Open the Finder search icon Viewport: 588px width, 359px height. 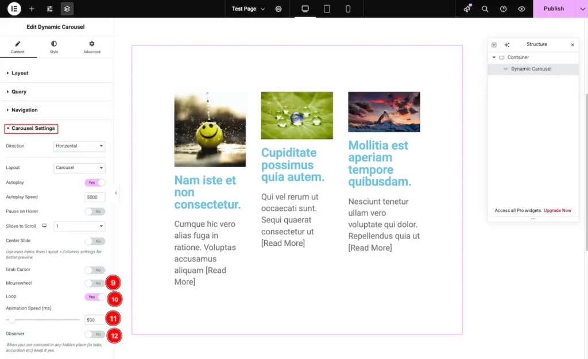point(485,9)
